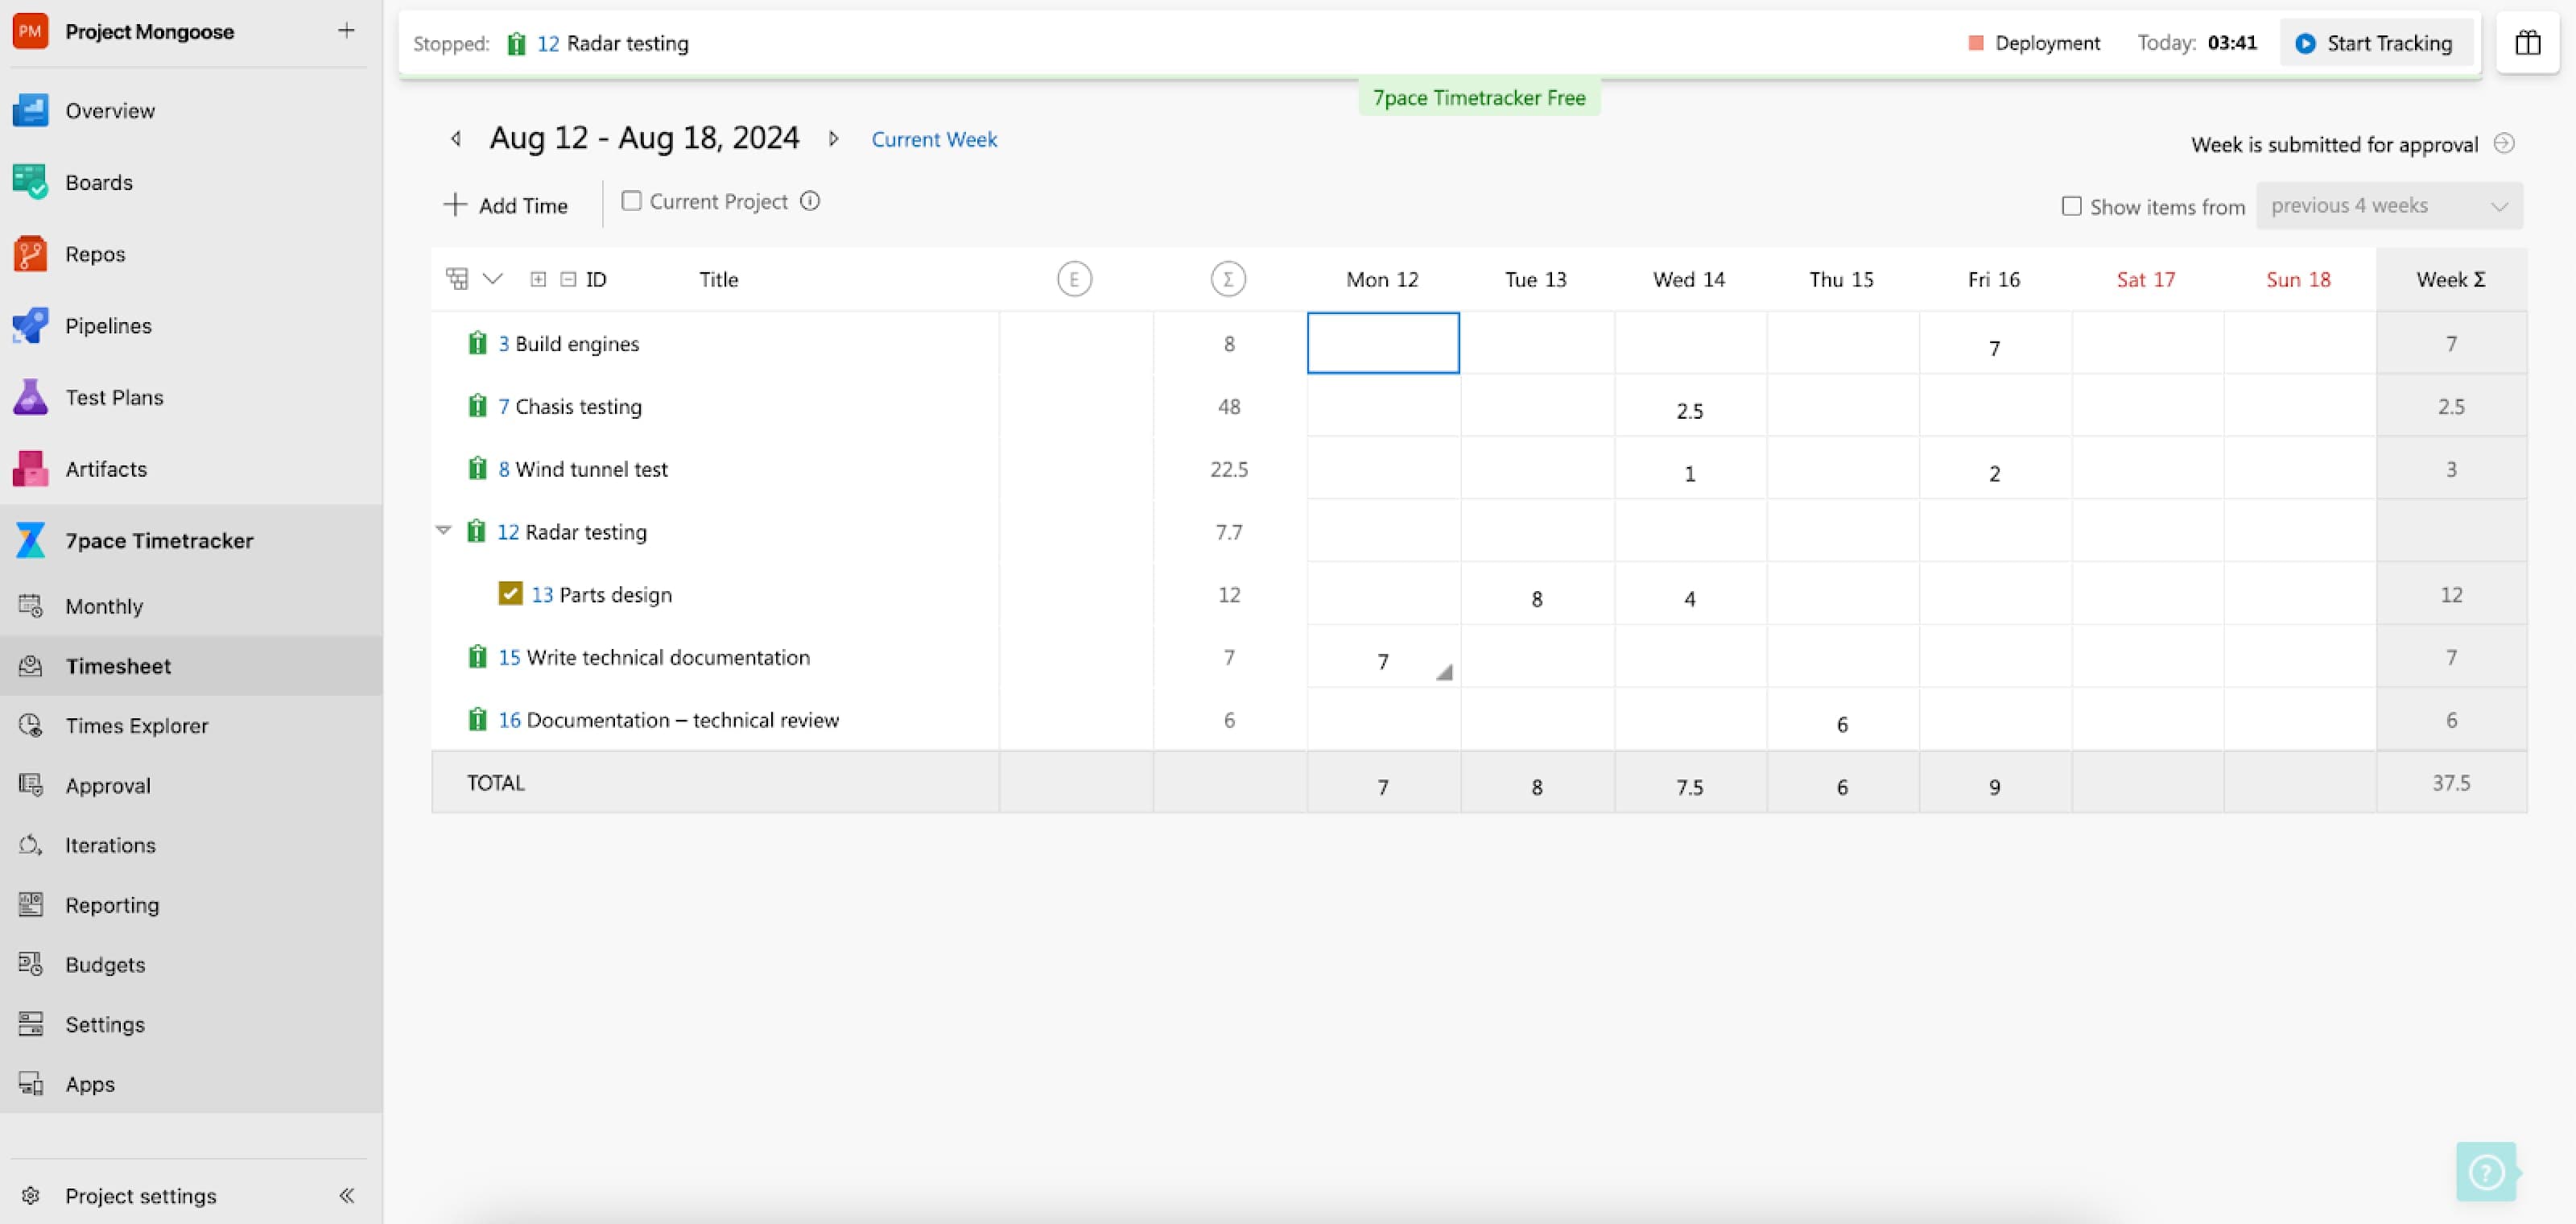Click the Week total 37.5 value
The image size is (2576, 1224).
click(2451, 783)
